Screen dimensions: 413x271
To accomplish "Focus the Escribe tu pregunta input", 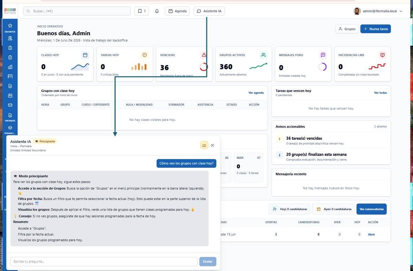I will (x=104, y=262).
